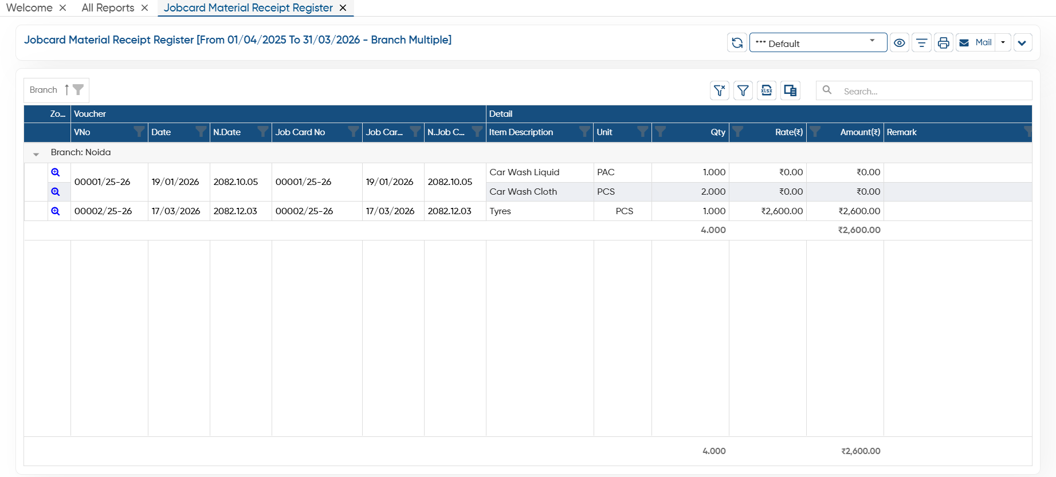The height and width of the screenshot is (477, 1056).
Task: Expand the header chevron down button
Action: point(1022,43)
